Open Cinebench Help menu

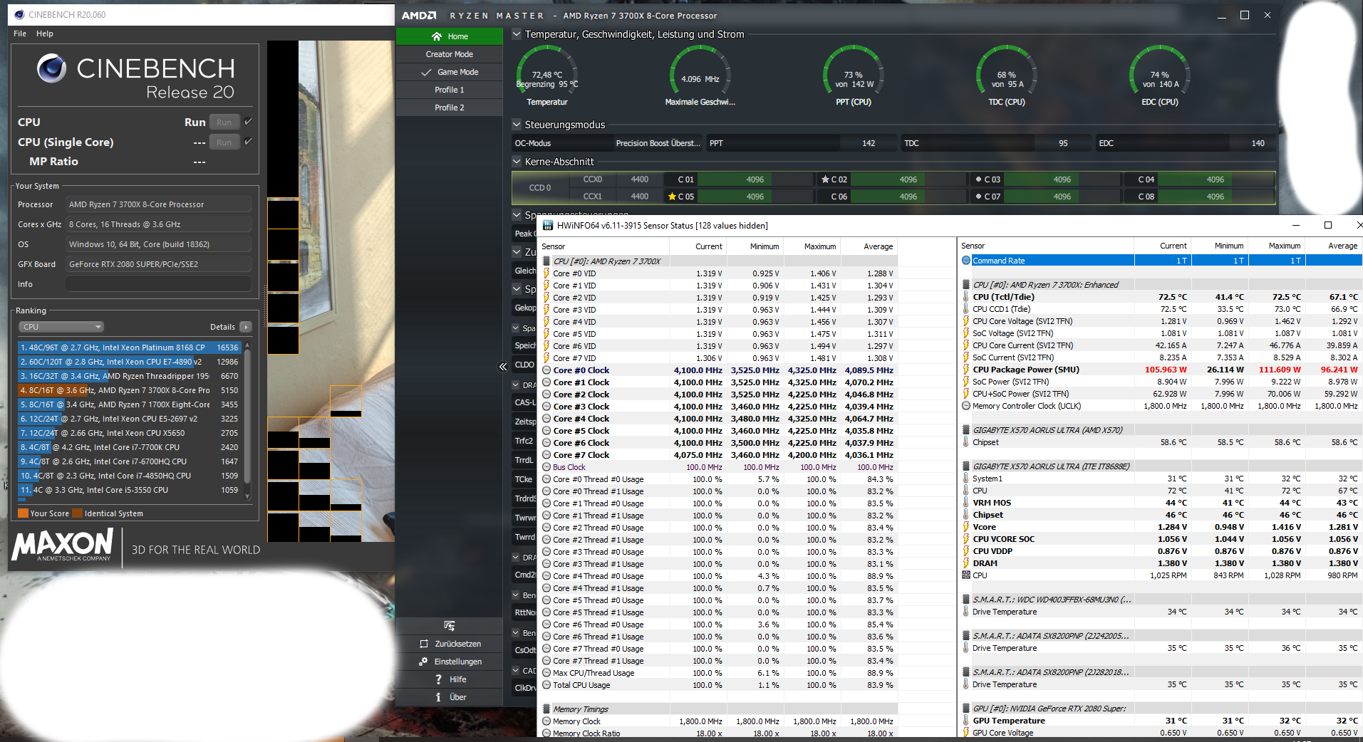click(x=45, y=33)
